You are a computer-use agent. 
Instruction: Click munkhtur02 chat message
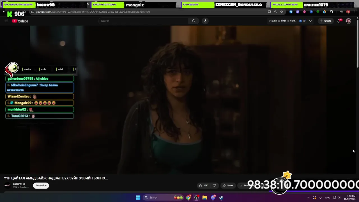[x=40, y=109]
